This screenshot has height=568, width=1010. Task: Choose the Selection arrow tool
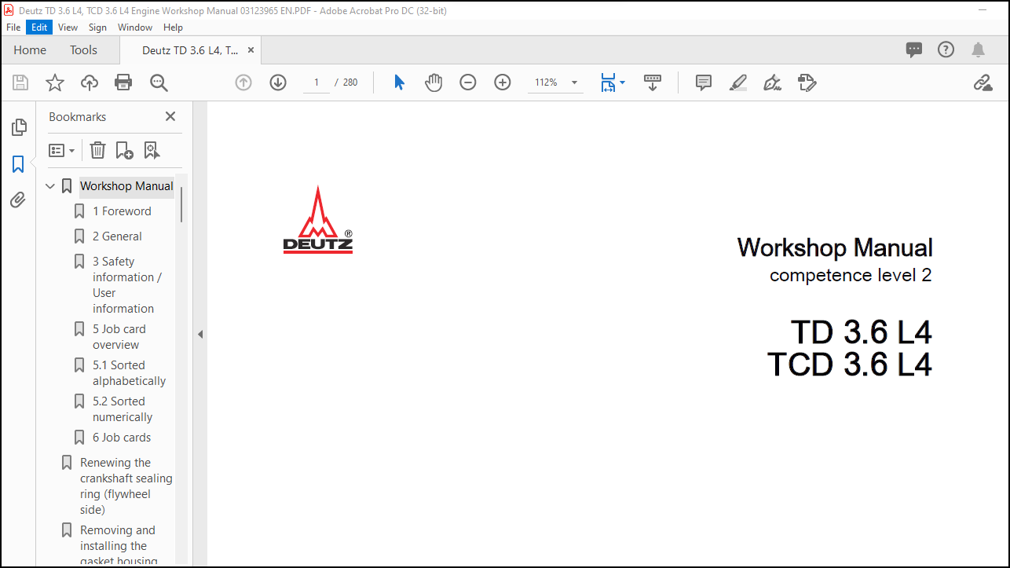click(x=399, y=82)
